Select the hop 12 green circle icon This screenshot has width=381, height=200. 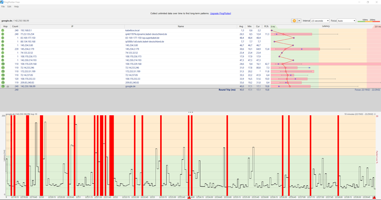click(3, 71)
